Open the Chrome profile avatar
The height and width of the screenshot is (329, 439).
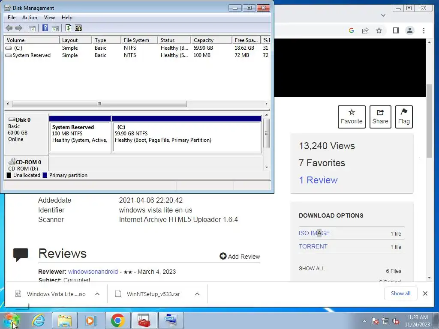pos(410,30)
